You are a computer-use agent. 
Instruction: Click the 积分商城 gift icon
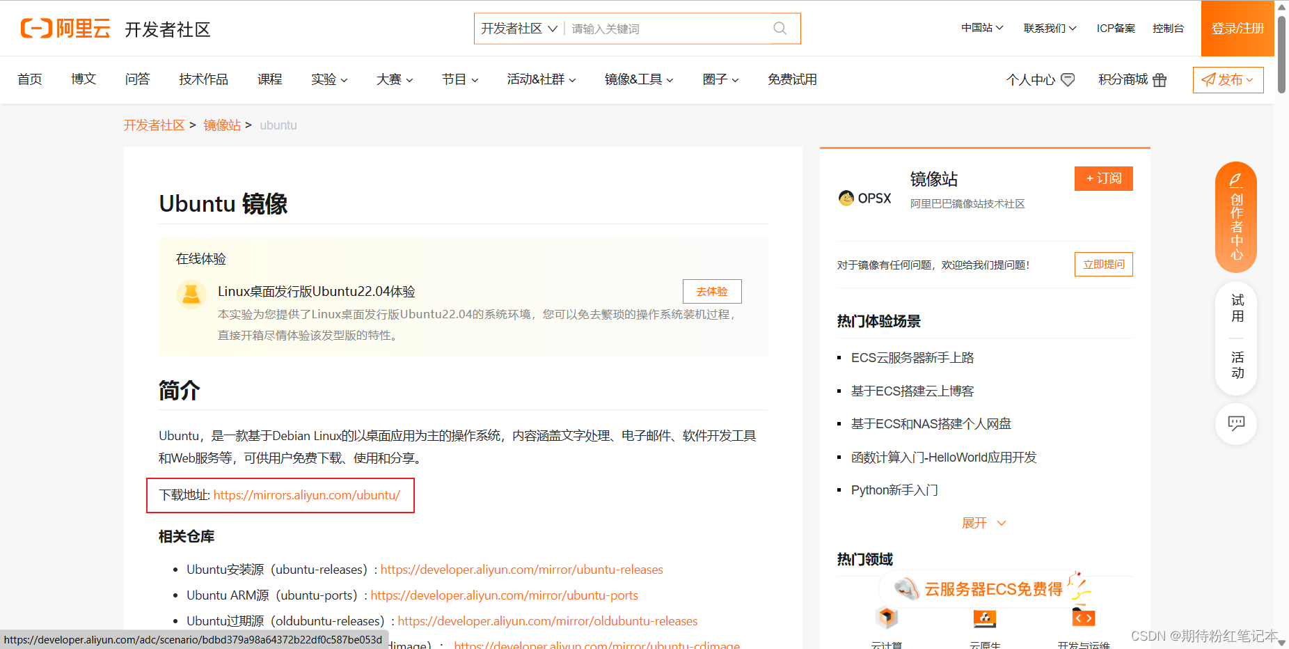coord(1160,80)
